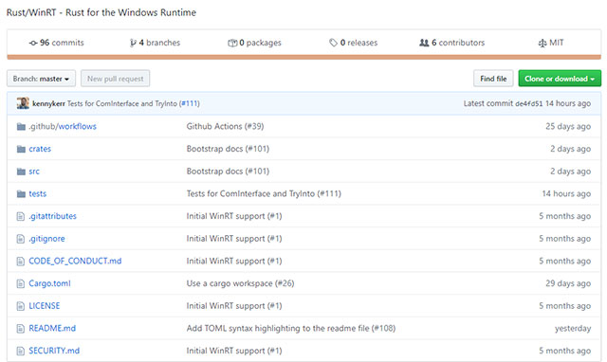607x362 pixels.
Task: Click the branches fork icon
Action: 133,43
